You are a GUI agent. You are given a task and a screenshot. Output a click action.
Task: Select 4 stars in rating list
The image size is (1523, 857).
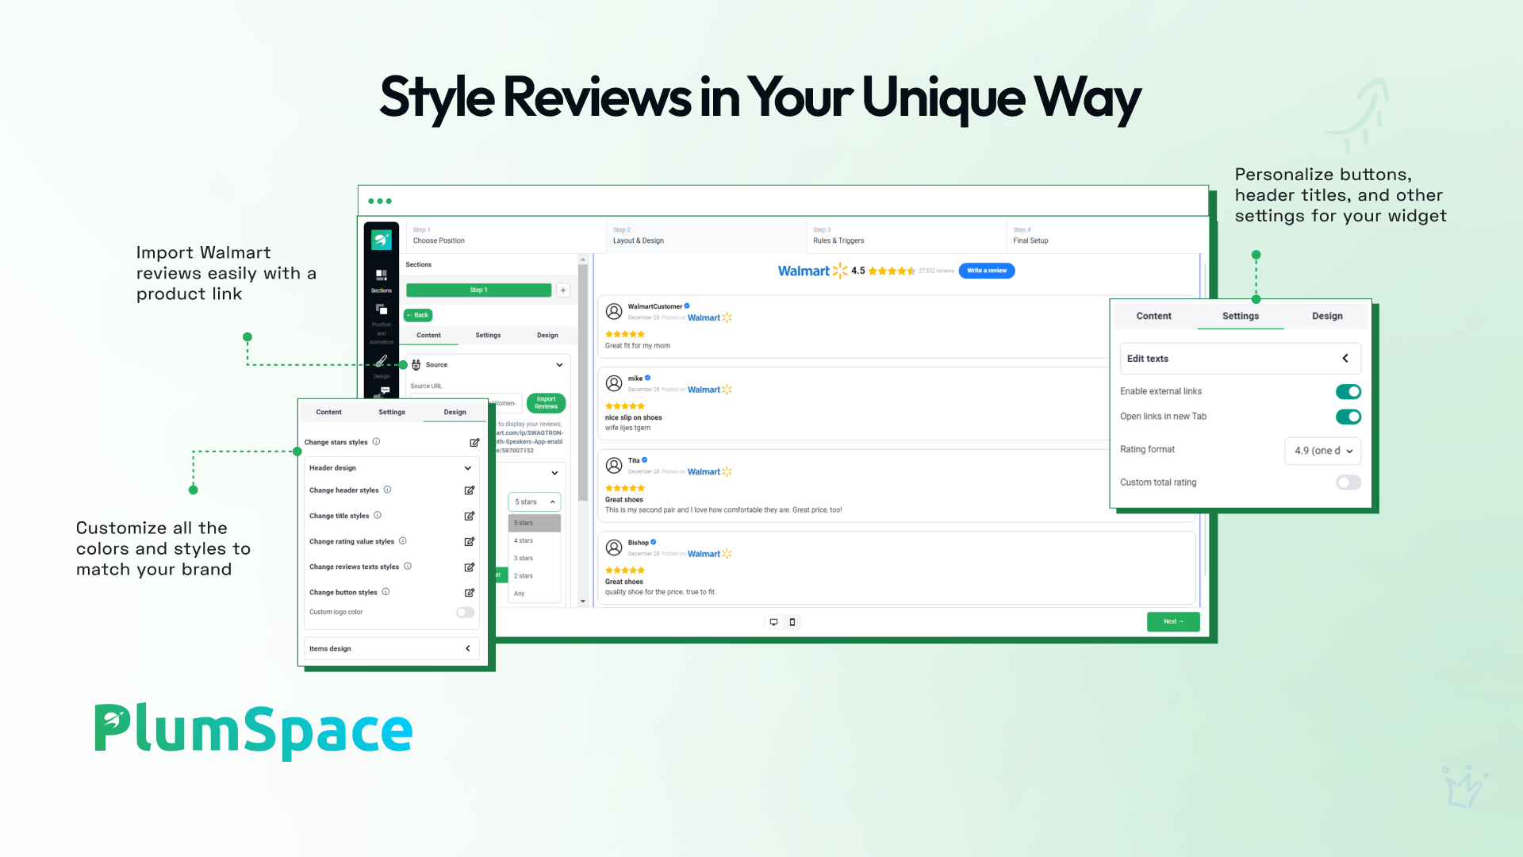point(524,541)
